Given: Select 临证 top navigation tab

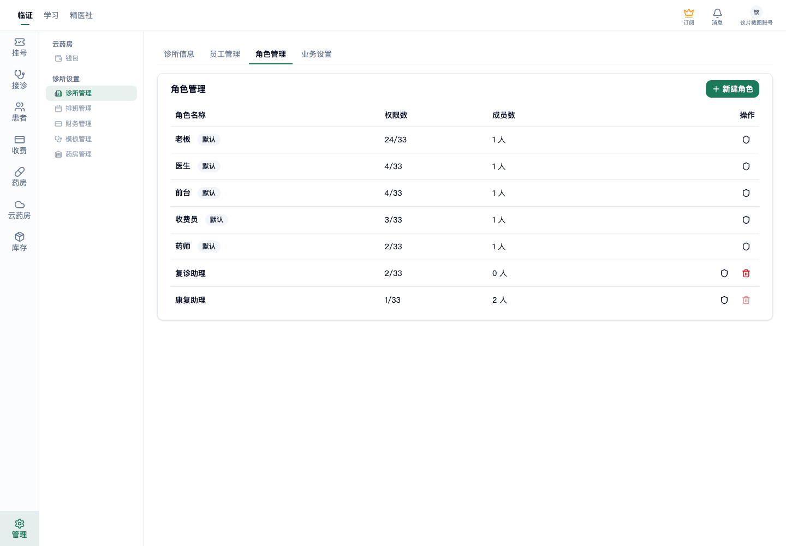Looking at the screenshot, I should pyautogui.click(x=25, y=15).
